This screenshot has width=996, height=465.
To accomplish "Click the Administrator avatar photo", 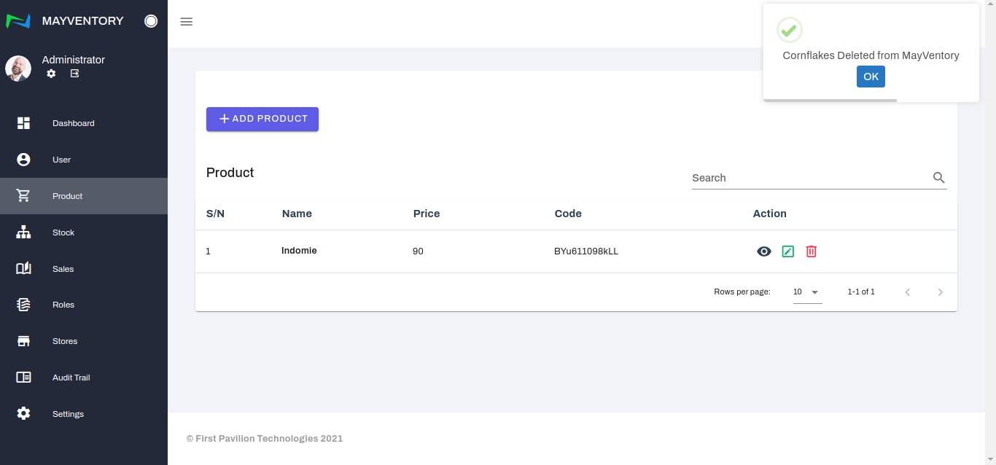I will coord(18,69).
